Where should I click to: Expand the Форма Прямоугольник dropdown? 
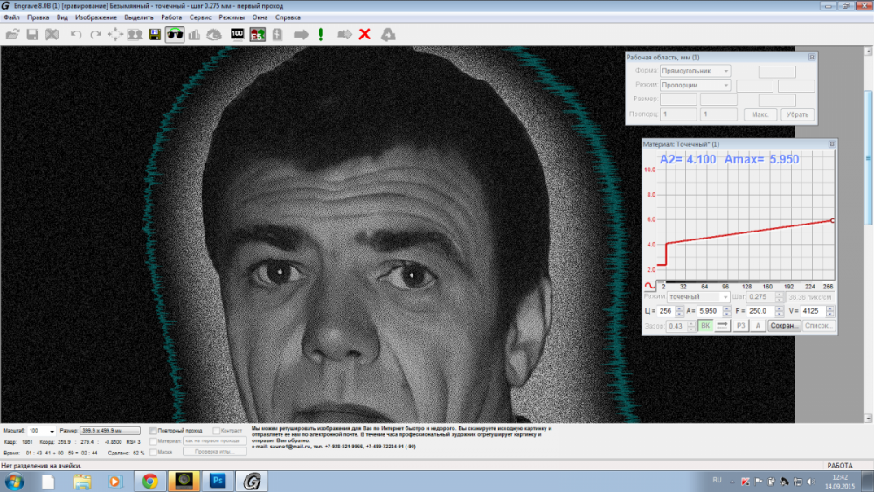click(725, 71)
